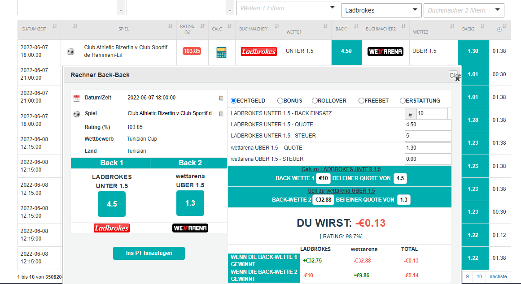Image resolution: width=521 pixels, height=284 pixels.
Task: Close the Rechner Back-Back dialog
Action: point(457,79)
